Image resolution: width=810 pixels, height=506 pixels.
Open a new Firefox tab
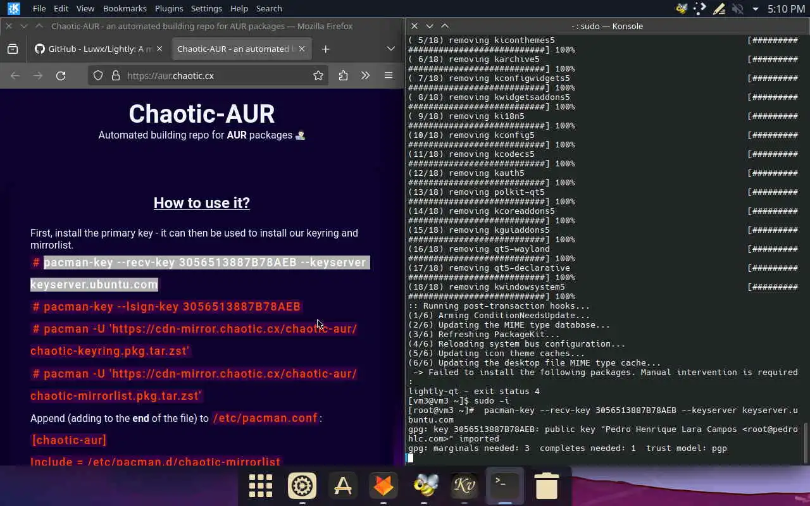325,49
